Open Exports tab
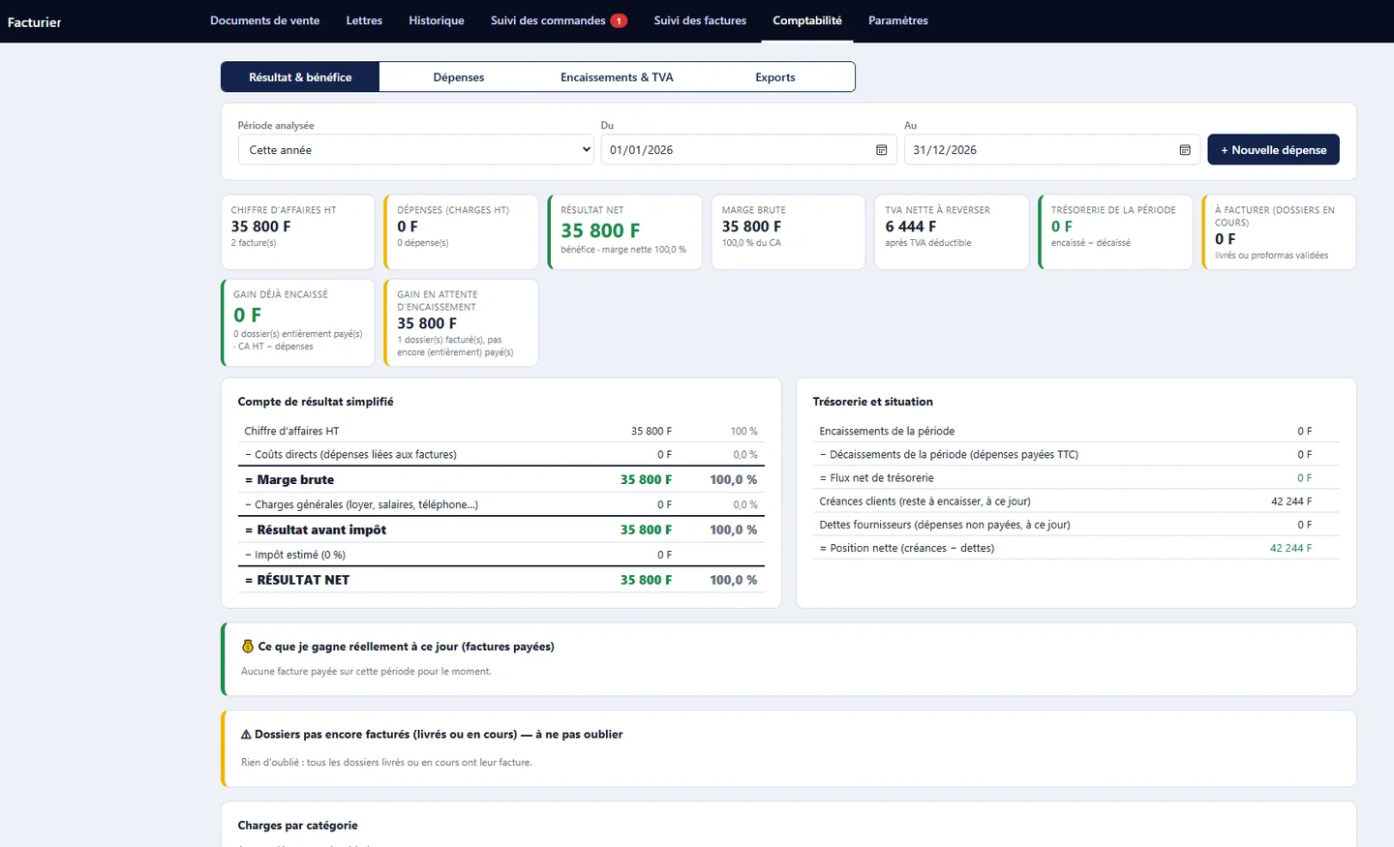This screenshot has width=1394, height=847. (x=775, y=77)
